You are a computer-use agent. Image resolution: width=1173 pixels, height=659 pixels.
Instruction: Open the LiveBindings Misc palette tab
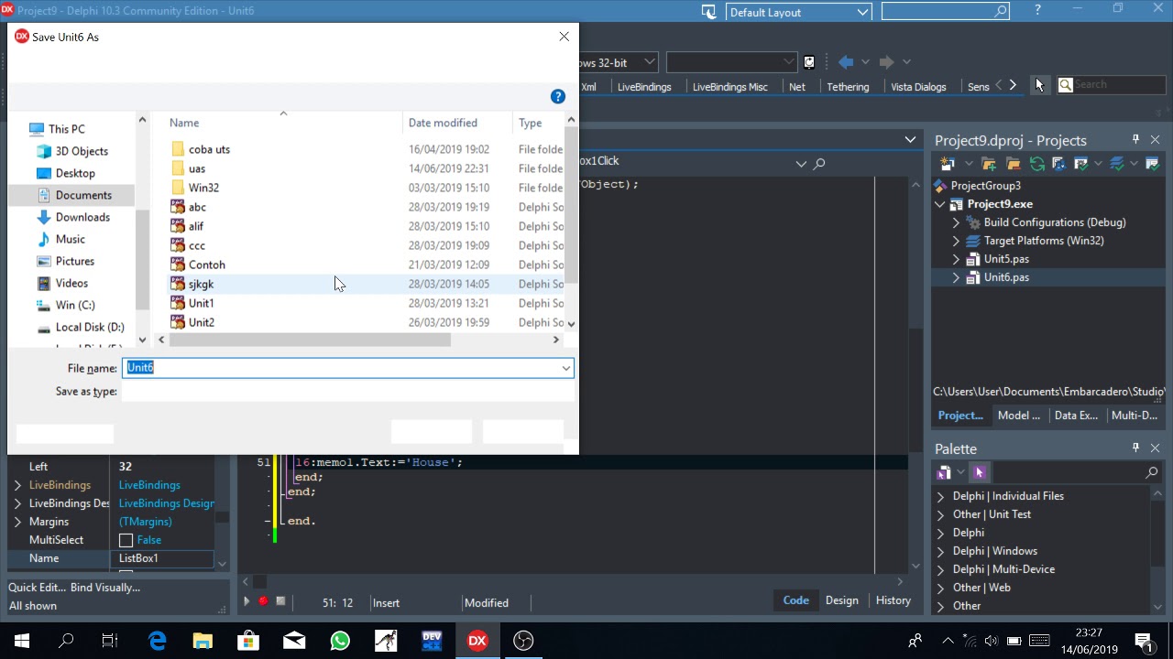pos(730,87)
